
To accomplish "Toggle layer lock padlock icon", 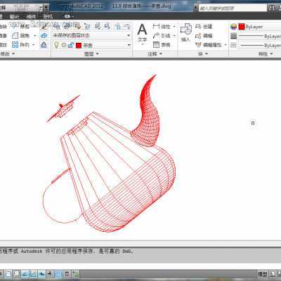I will coord(71,45).
